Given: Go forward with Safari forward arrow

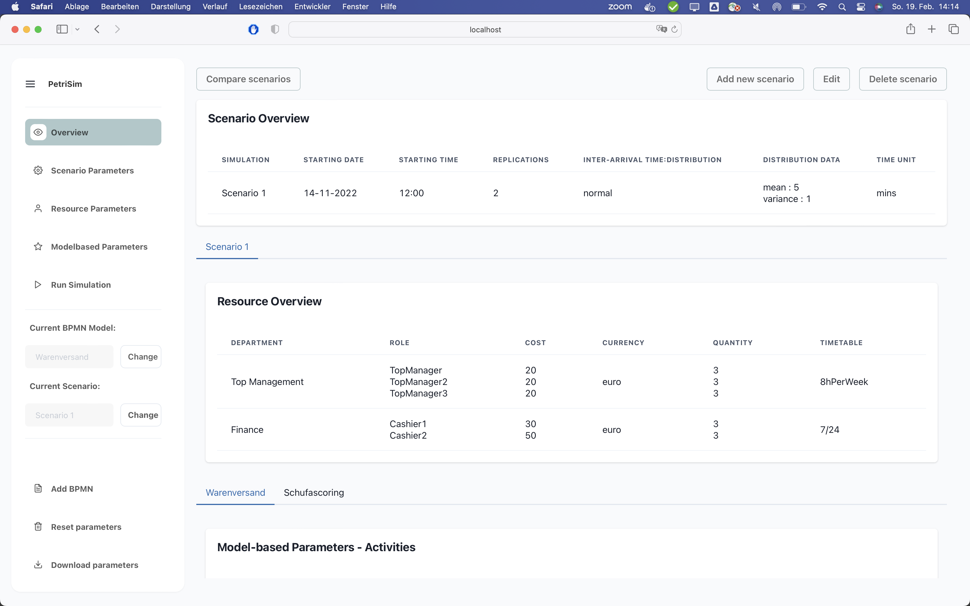Looking at the screenshot, I should [117, 29].
